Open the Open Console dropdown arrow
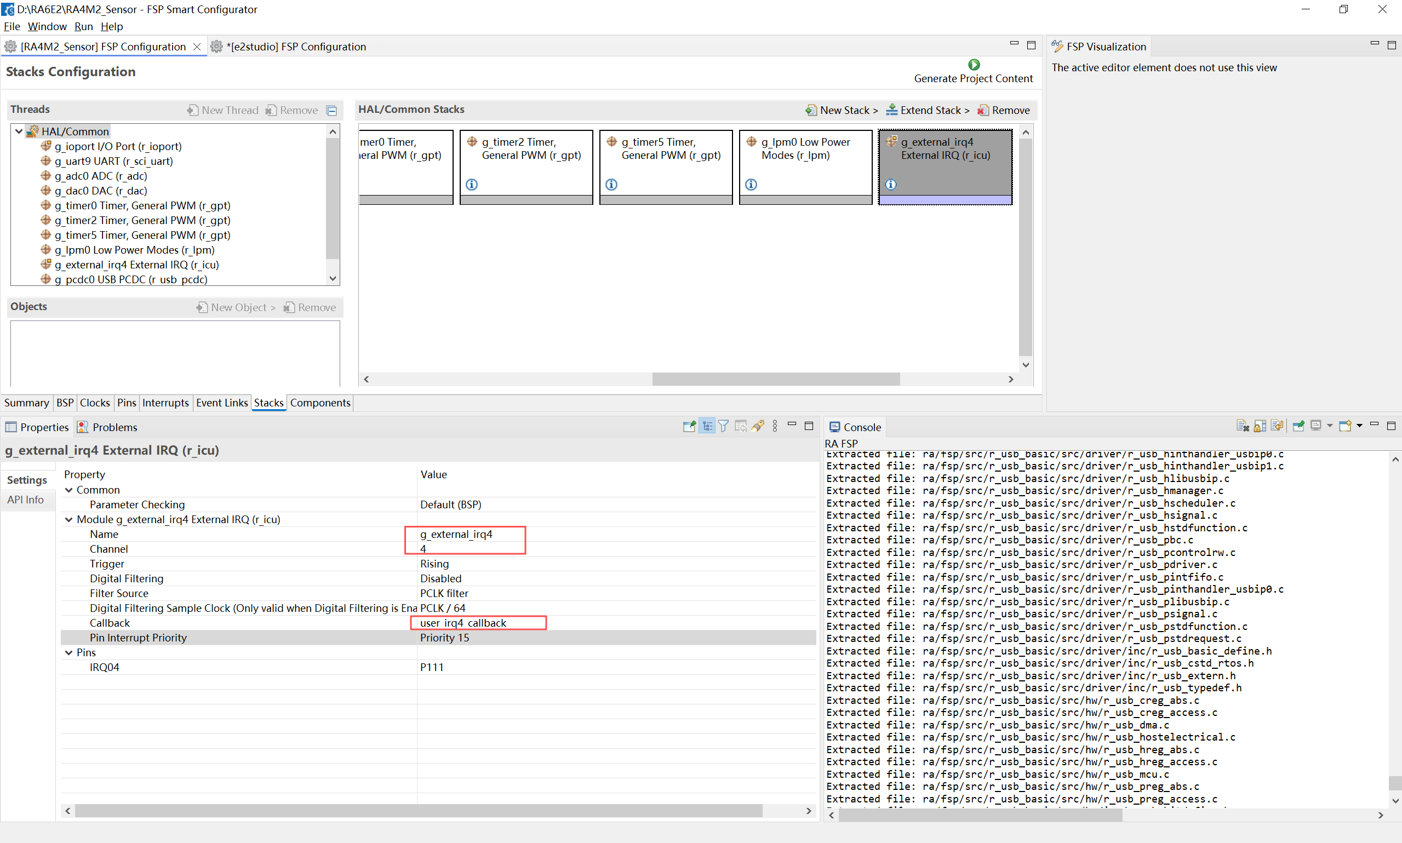 click(x=1359, y=426)
